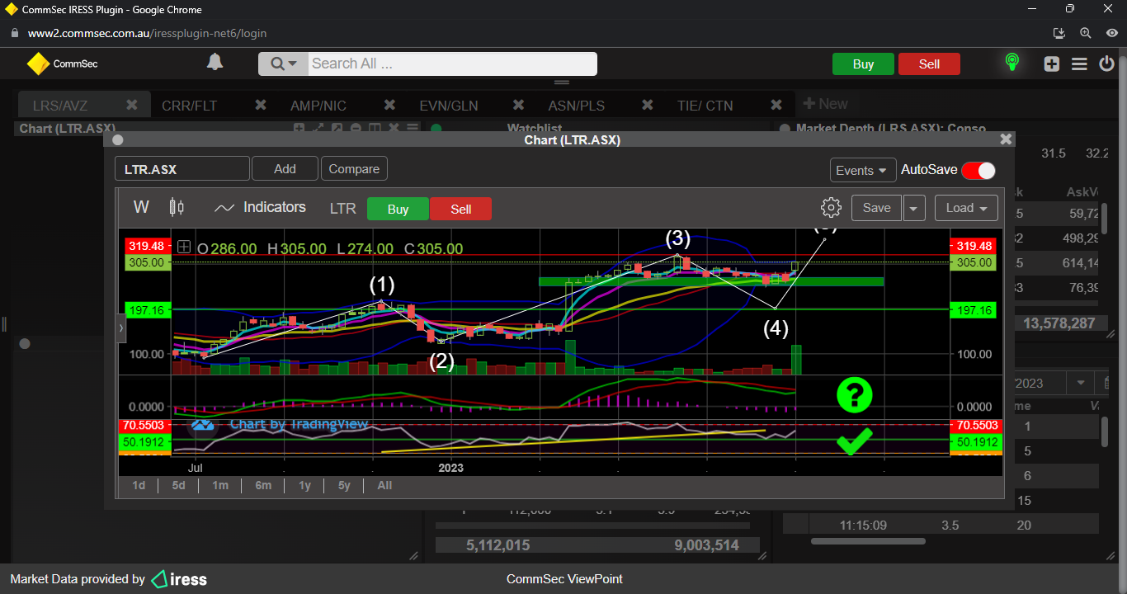Click the notifications bell icon
The width and height of the screenshot is (1127, 594).
coord(215,63)
